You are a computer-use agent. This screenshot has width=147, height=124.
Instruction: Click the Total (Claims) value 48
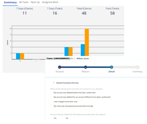pyautogui.click(x=84, y=13)
